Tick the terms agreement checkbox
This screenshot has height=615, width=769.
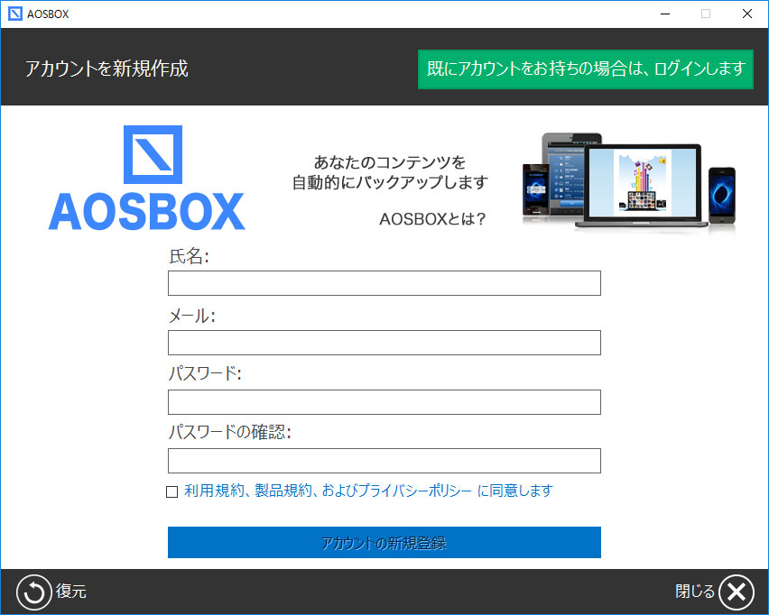click(x=172, y=491)
